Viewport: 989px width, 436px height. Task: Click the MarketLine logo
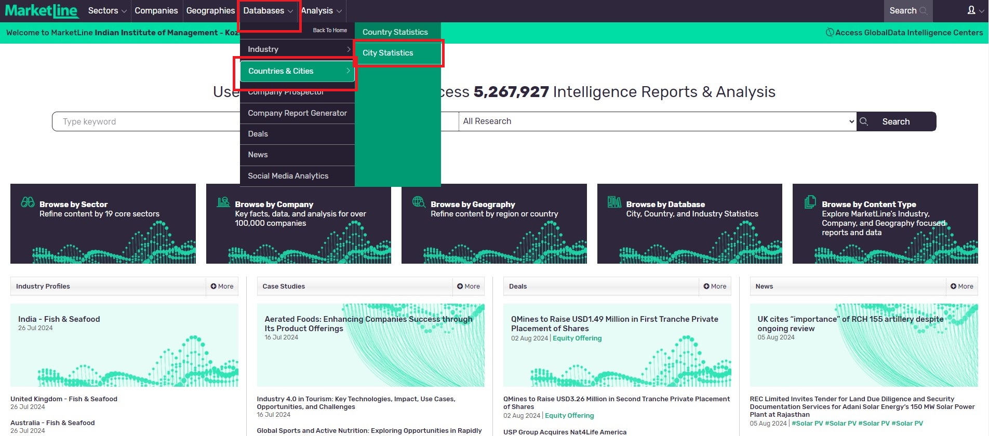click(x=42, y=11)
